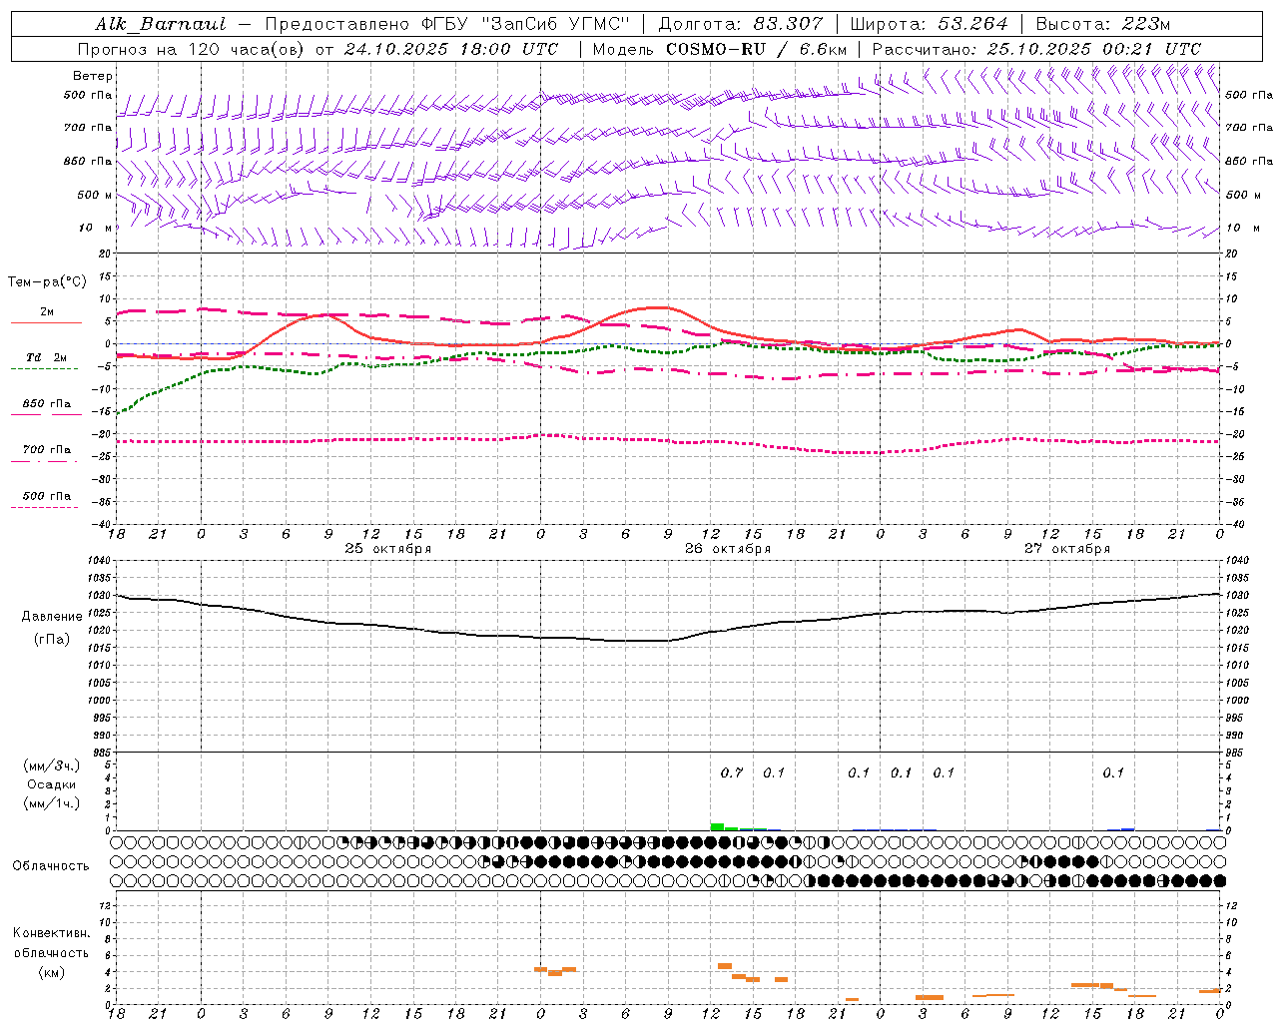
Task: Click the Широта: 53.264 value
Action: [x=929, y=24]
